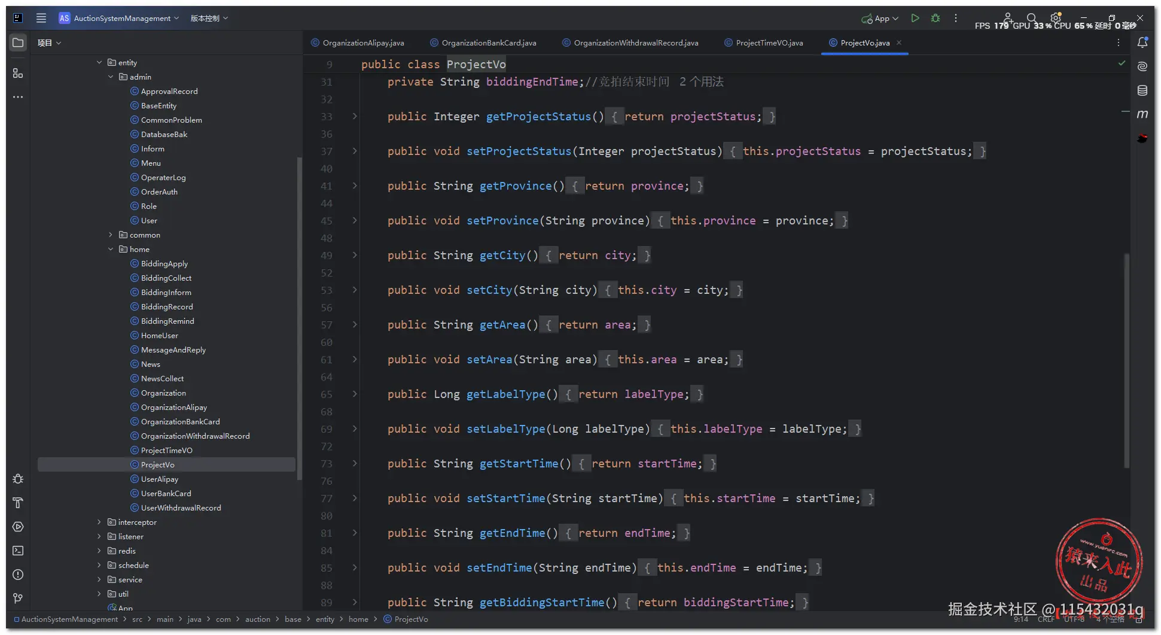The image size is (1161, 635).
Task: Open IDE settings gear
Action: coord(1056,18)
